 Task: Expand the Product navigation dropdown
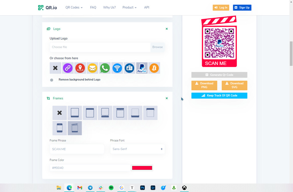129,7
